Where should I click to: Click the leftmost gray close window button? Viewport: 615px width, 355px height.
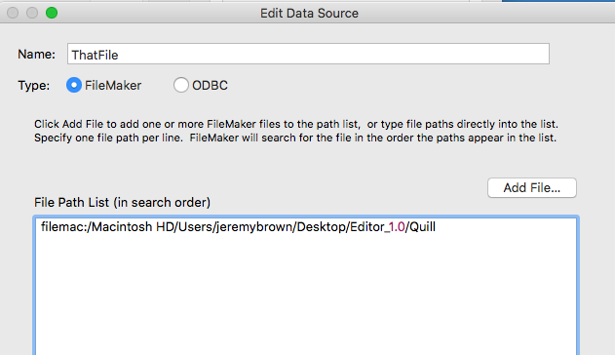tap(13, 13)
